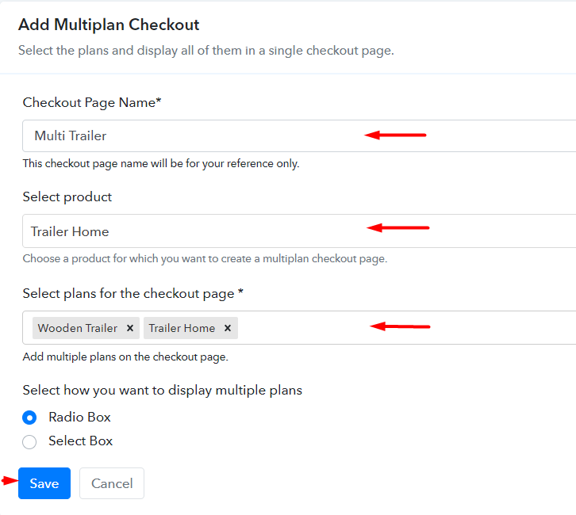This screenshot has height=515, width=576.
Task: Click the "Select Box" label text
Action: click(x=80, y=441)
